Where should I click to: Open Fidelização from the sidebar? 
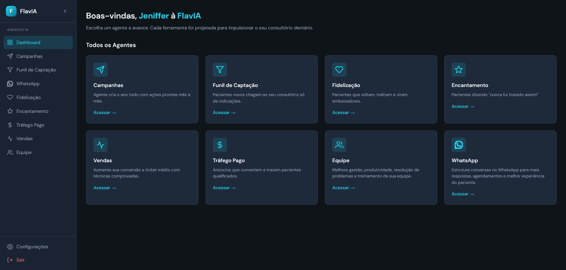[x=29, y=97]
